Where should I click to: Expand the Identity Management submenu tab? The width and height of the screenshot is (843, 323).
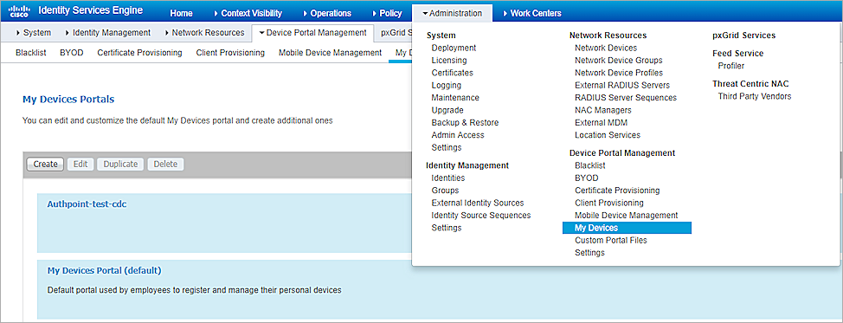107,33
